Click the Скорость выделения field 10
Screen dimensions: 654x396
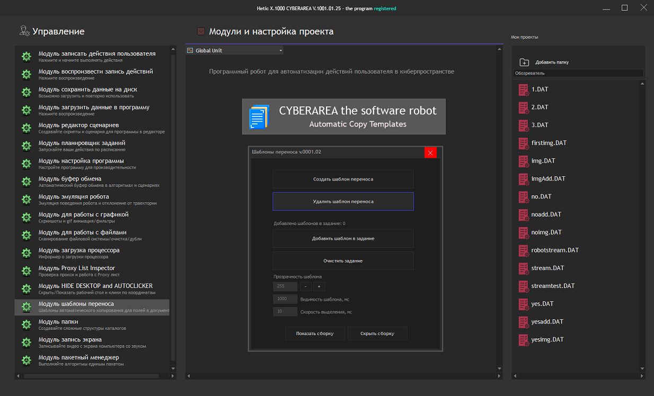pyautogui.click(x=285, y=312)
